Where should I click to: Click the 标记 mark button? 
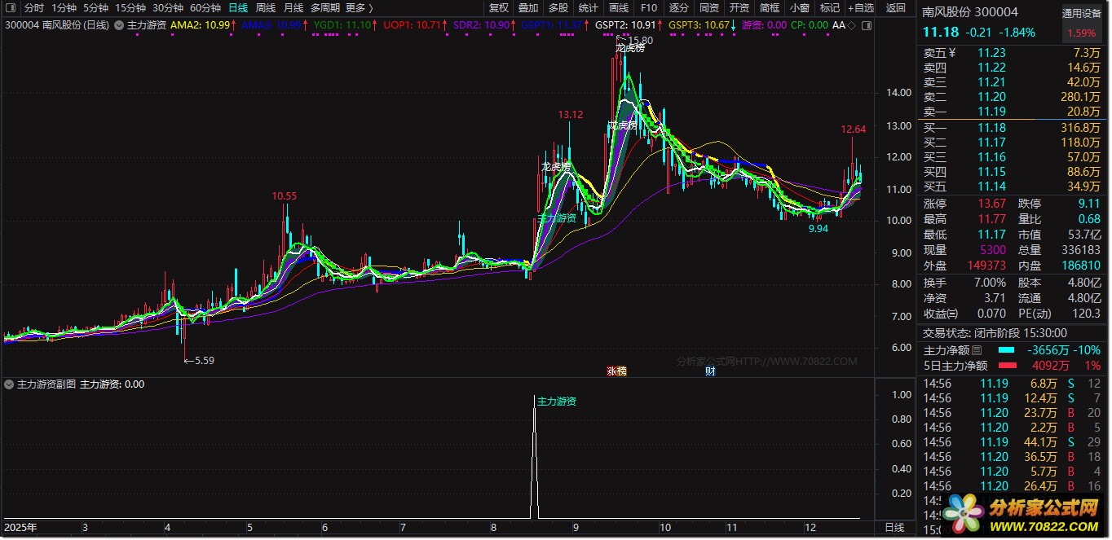[830, 8]
